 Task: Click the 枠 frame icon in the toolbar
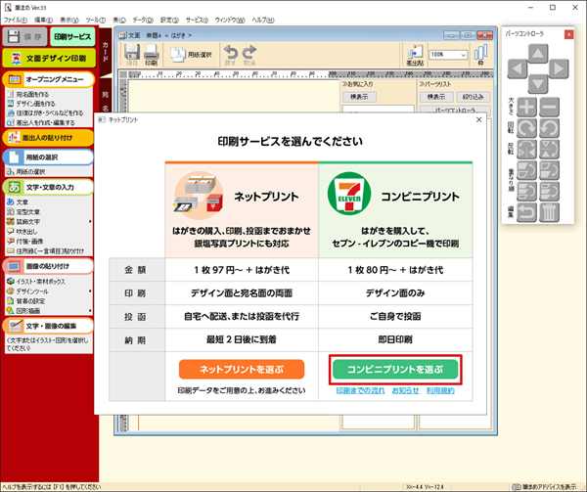click(x=481, y=55)
